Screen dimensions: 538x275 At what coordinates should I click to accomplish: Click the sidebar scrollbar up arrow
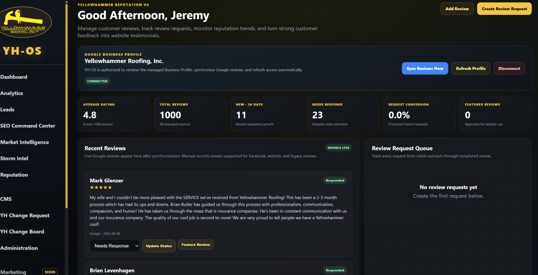click(66, 2)
